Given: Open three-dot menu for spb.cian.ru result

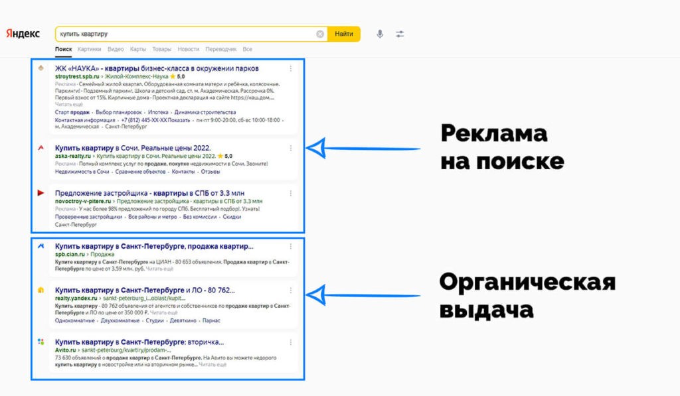Looking at the screenshot, I should point(291,247).
